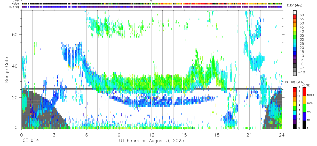The width and height of the screenshot is (317, 146).
Task: Click the 'TX Freq' row label at top left
Action: [14, 7]
